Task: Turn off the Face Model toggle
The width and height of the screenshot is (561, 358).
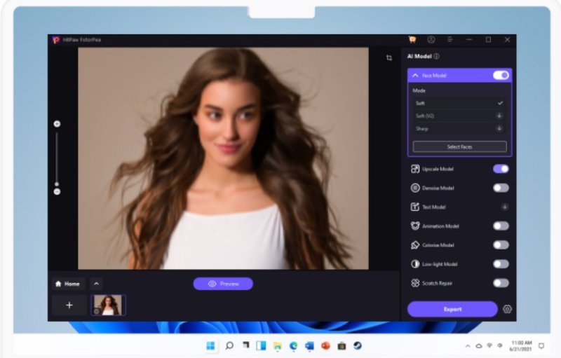Action: 501,76
